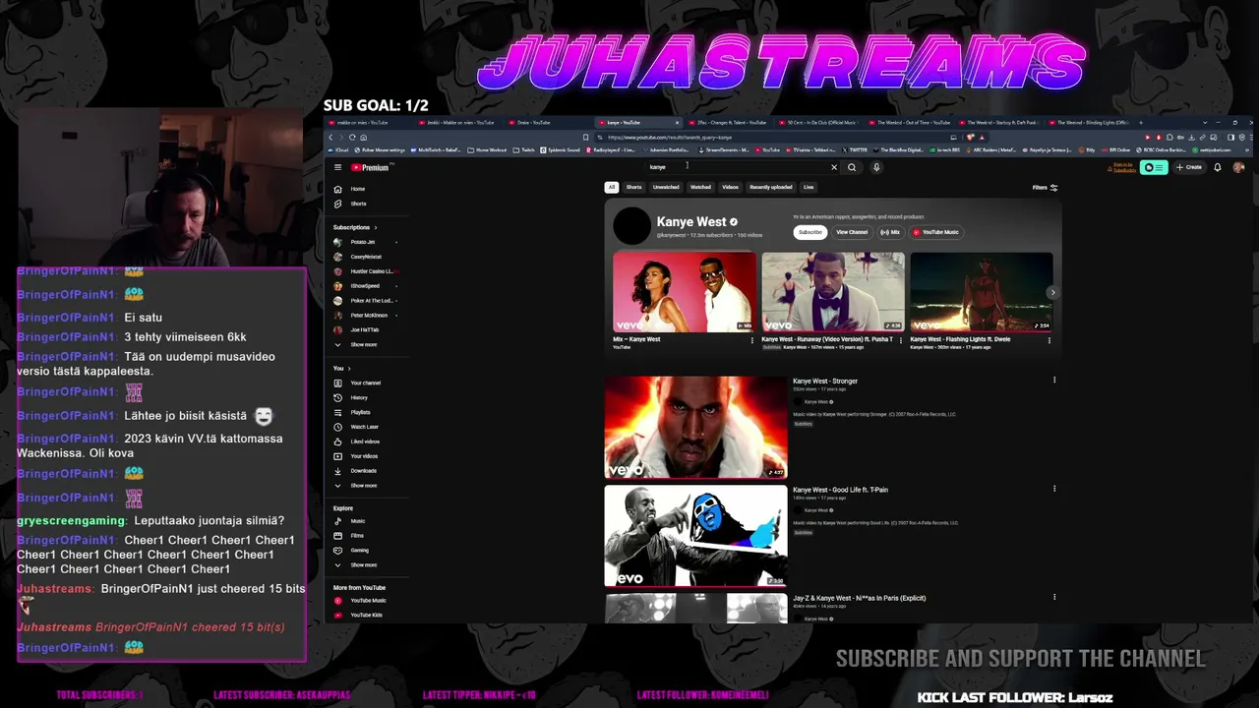Switch to the '50 Cent - In Da Club' tab
The width and height of the screenshot is (1259, 708).
tap(818, 123)
